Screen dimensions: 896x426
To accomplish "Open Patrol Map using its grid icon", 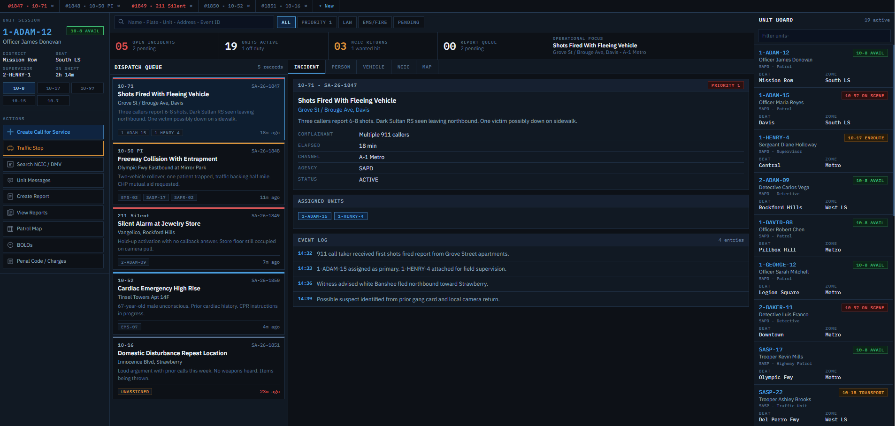I will pos(10,229).
